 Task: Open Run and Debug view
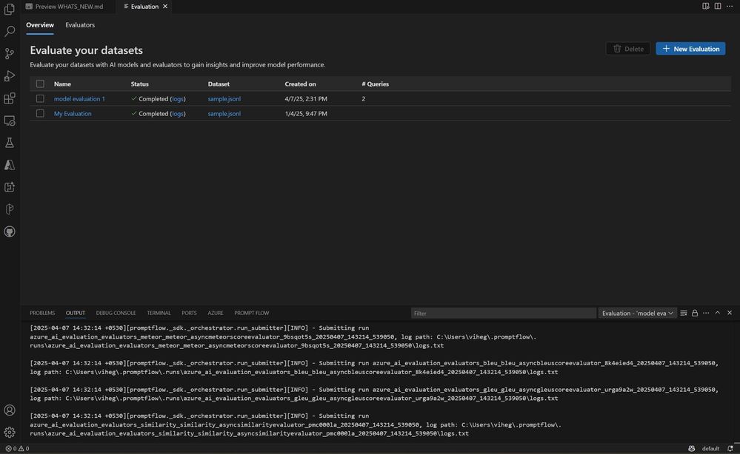tap(10, 76)
